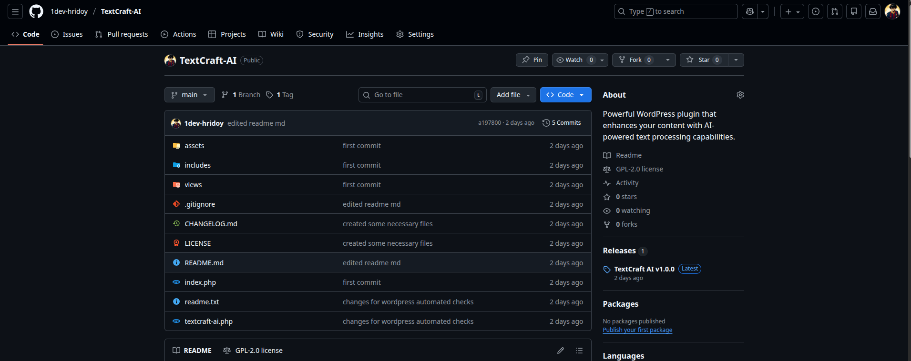Viewport: 911px width, 361px height.
Task: Open the repository Settings tab
Action: click(415, 34)
